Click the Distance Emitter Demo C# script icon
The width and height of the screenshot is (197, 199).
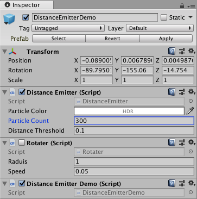(x=12, y=184)
